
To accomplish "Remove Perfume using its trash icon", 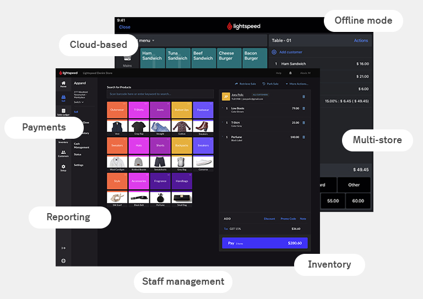I will point(303,137).
